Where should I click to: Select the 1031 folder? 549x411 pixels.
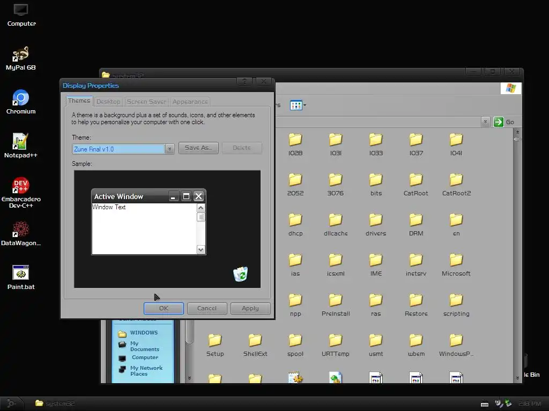click(336, 144)
